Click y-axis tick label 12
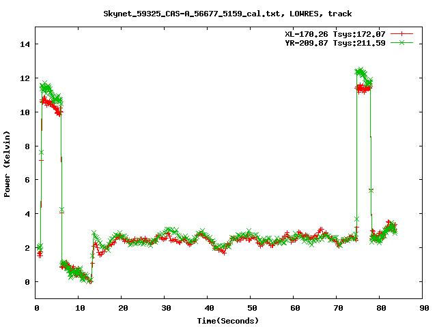The image size is (437, 327). [25, 78]
